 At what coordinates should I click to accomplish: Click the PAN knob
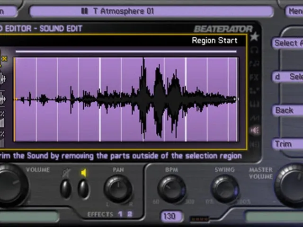(118, 189)
